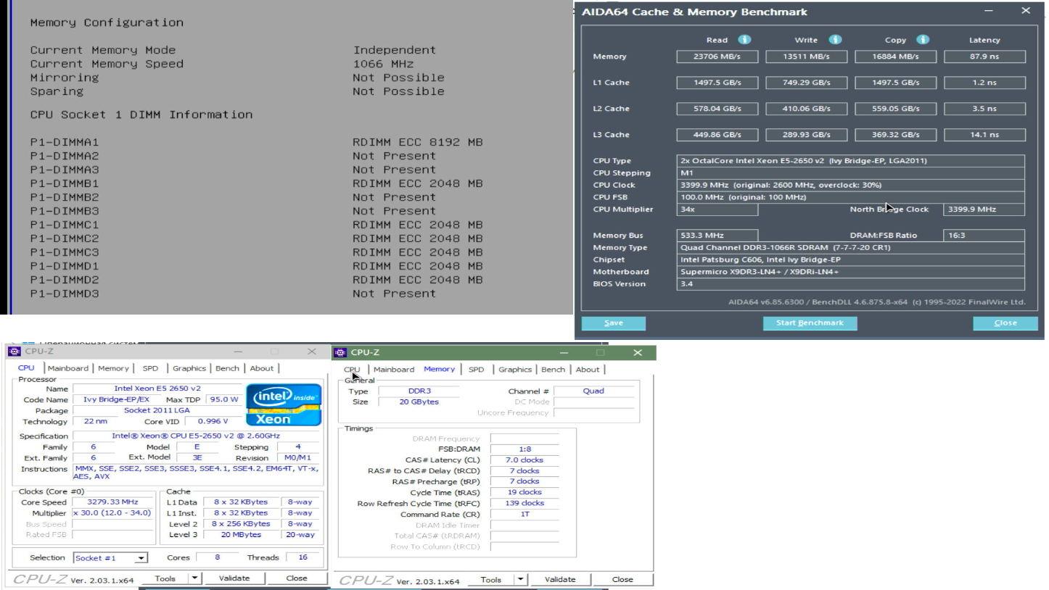1049x590 pixels.
Task: Open the About tab in the CPU-Z processor window
Action: (262, 368)
